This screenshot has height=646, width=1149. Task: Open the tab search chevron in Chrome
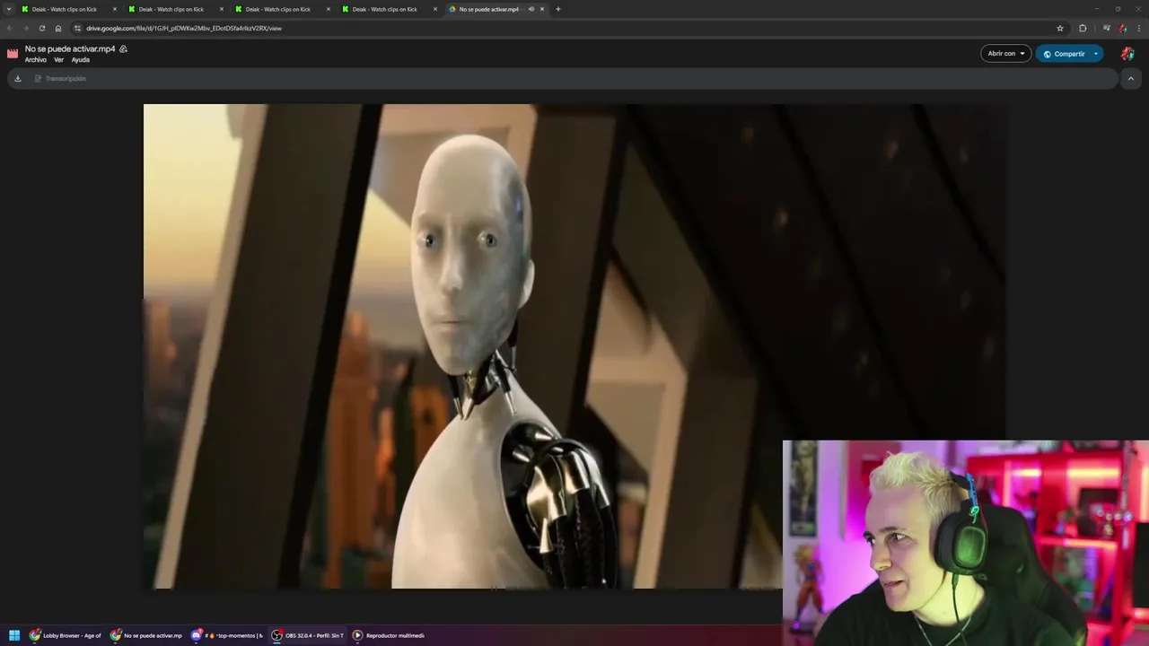click(x=9, y=9)
